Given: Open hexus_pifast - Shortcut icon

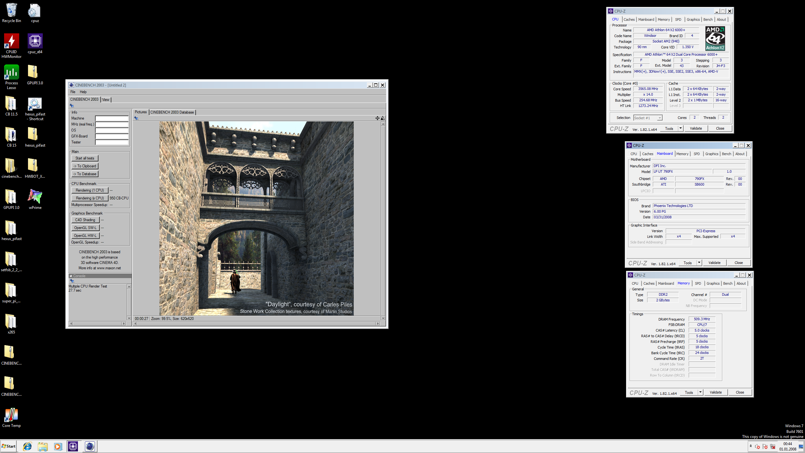Looking at the screenshot, I should coord(35,109).
